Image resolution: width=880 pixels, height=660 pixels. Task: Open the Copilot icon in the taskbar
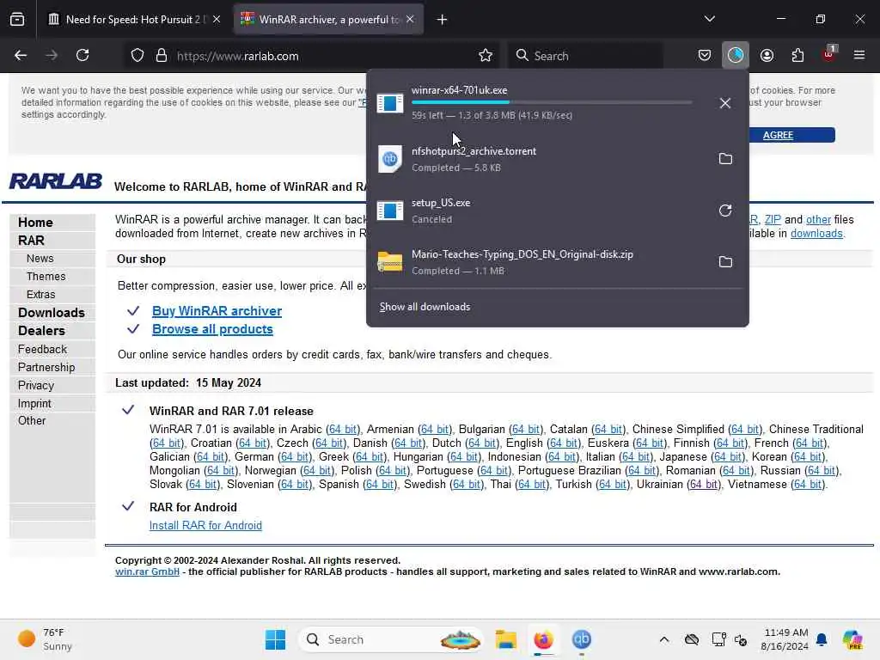pos(852,639)
